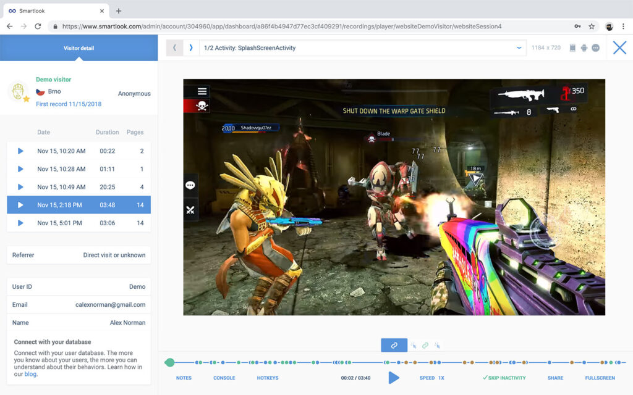
Task: Play the Nov 15, 2:18 PM session
Action: [20, 205]
